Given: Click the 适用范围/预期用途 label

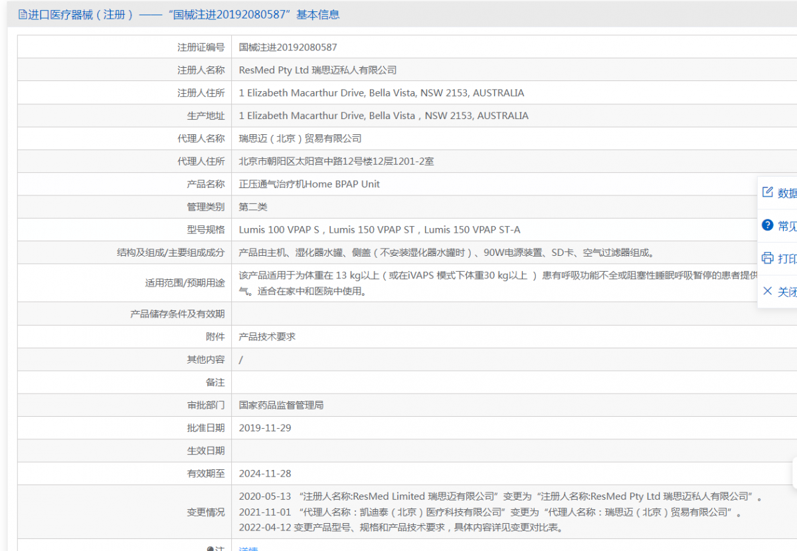Looking at the screenshot, I should tap(185, 283).
